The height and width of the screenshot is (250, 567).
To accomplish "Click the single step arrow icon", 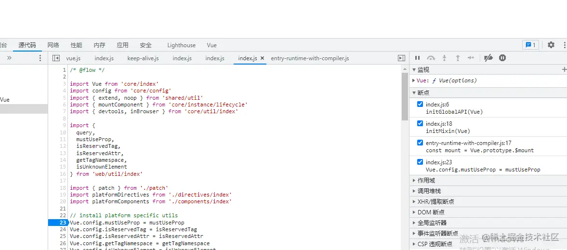I will (x=471, y=58).
